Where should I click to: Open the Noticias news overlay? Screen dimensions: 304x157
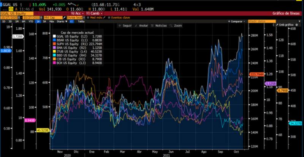[x=159, y=25]
